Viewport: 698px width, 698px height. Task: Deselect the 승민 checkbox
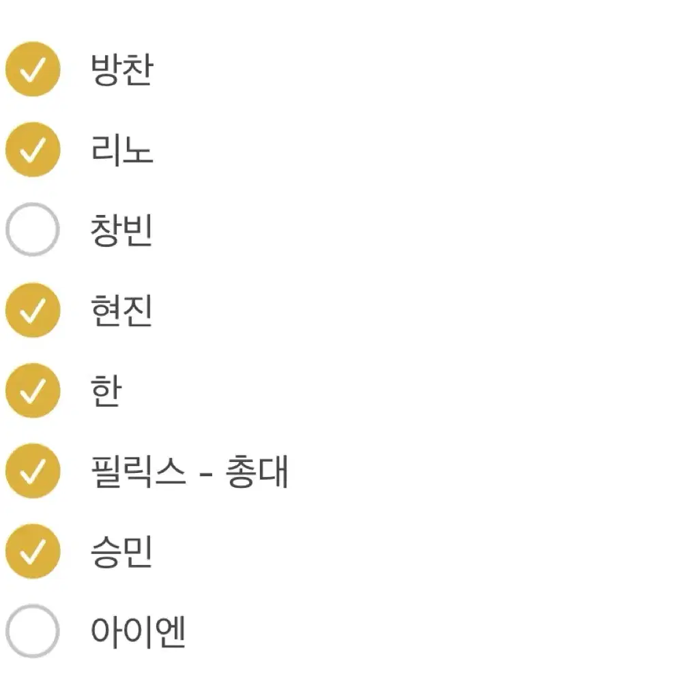(x=33, y=551)
